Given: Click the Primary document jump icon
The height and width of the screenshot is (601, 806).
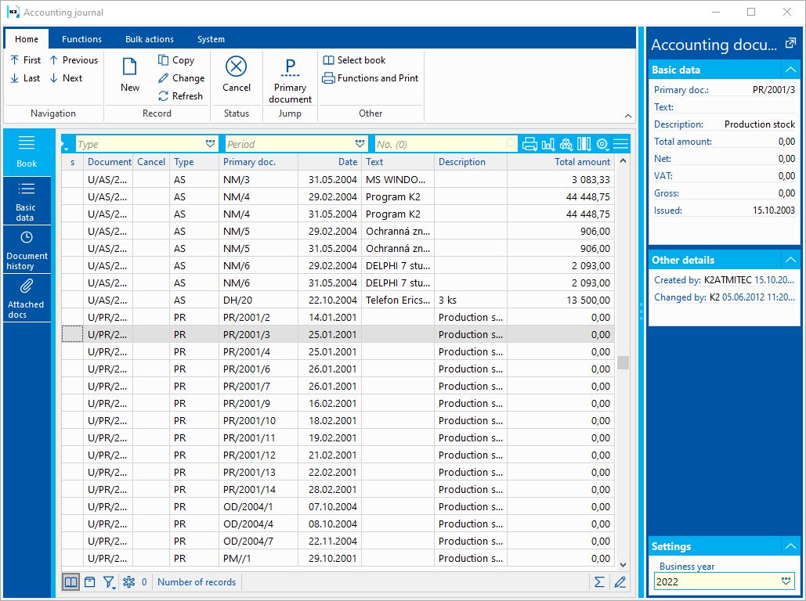Looking at the screenshot, I should click(290, 79).
